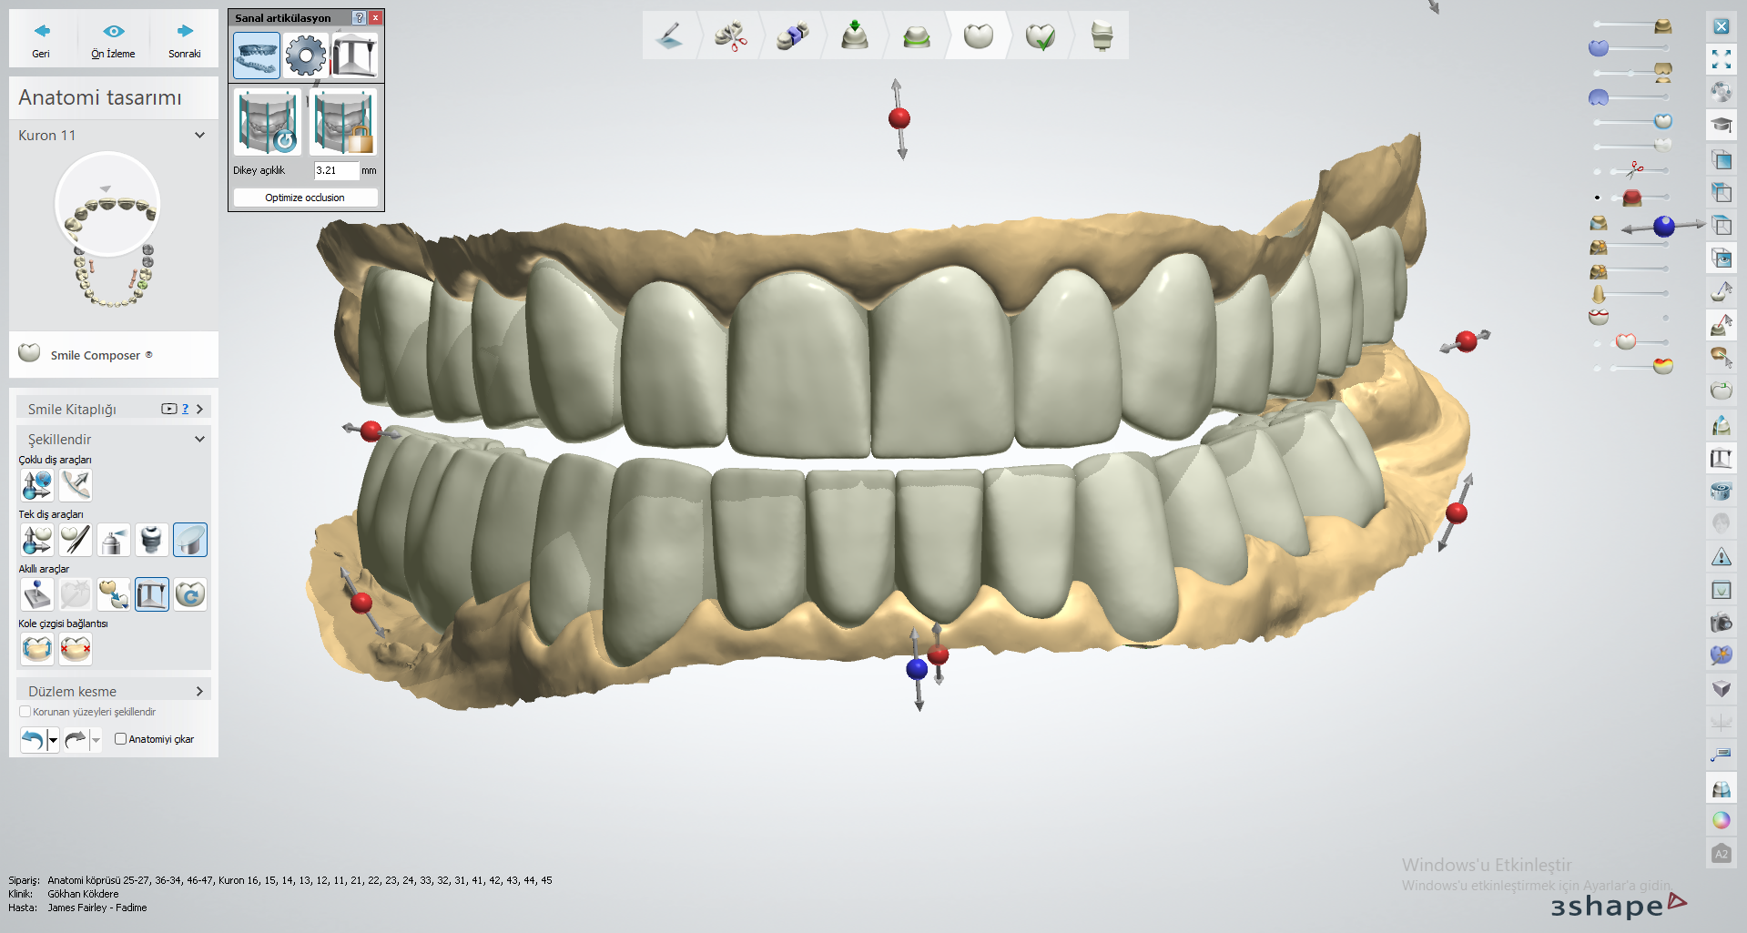The image size is (1747, 933).
Task: Open Smile Kitaplığı help question mark link
Action: pos(185,409)
